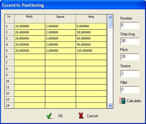Click the Space input showing 2
The height and width of the screenshot is (124, 146).
pos(130,74)
